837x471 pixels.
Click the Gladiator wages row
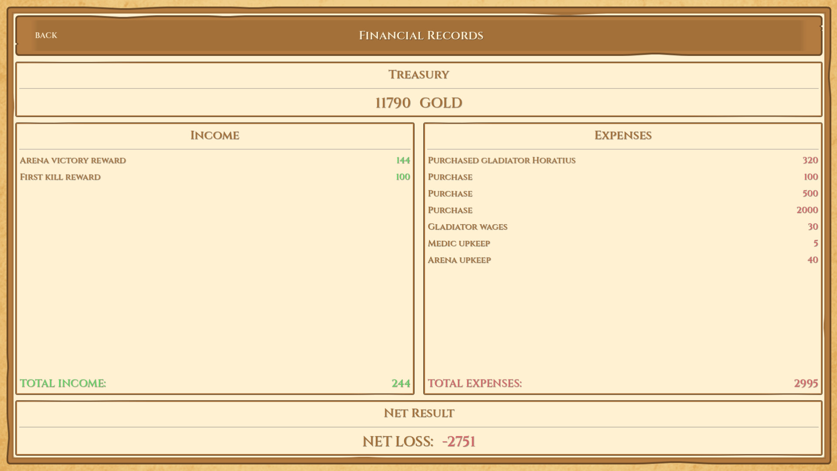(468, 227)
